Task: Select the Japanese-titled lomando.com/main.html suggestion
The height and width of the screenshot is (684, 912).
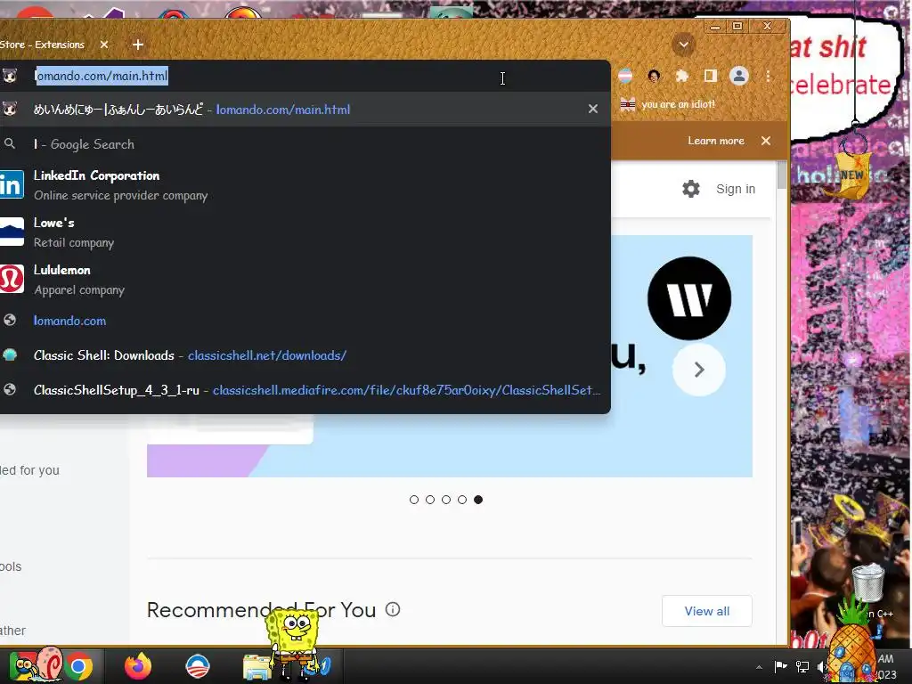Action: click(305, 109)
